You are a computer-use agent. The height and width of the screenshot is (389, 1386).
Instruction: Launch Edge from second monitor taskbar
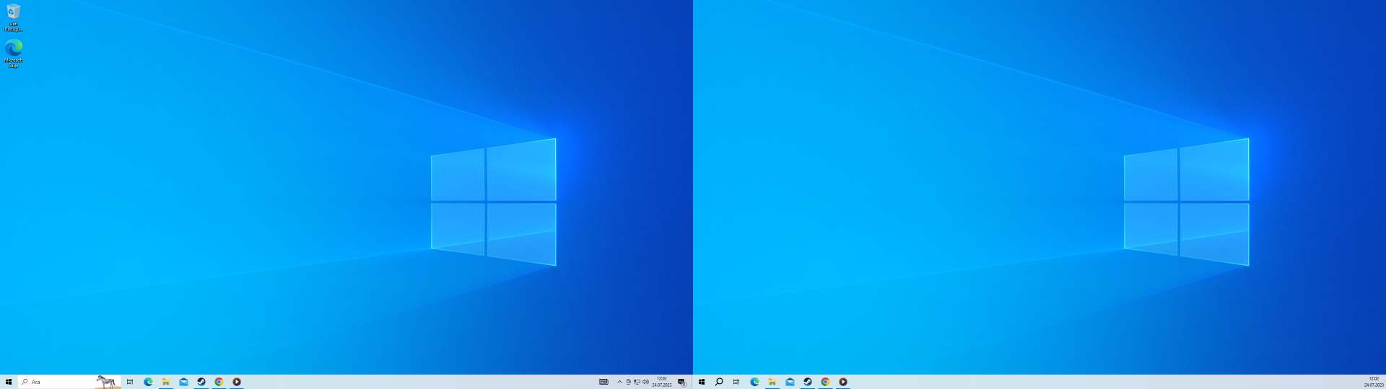[754, 382]
